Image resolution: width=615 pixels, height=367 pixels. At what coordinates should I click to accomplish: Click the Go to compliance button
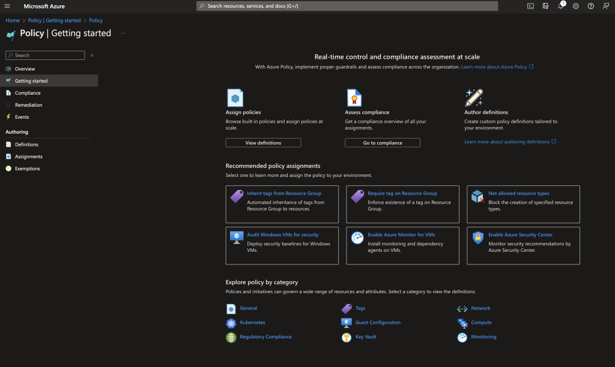(x=383, y=143)
